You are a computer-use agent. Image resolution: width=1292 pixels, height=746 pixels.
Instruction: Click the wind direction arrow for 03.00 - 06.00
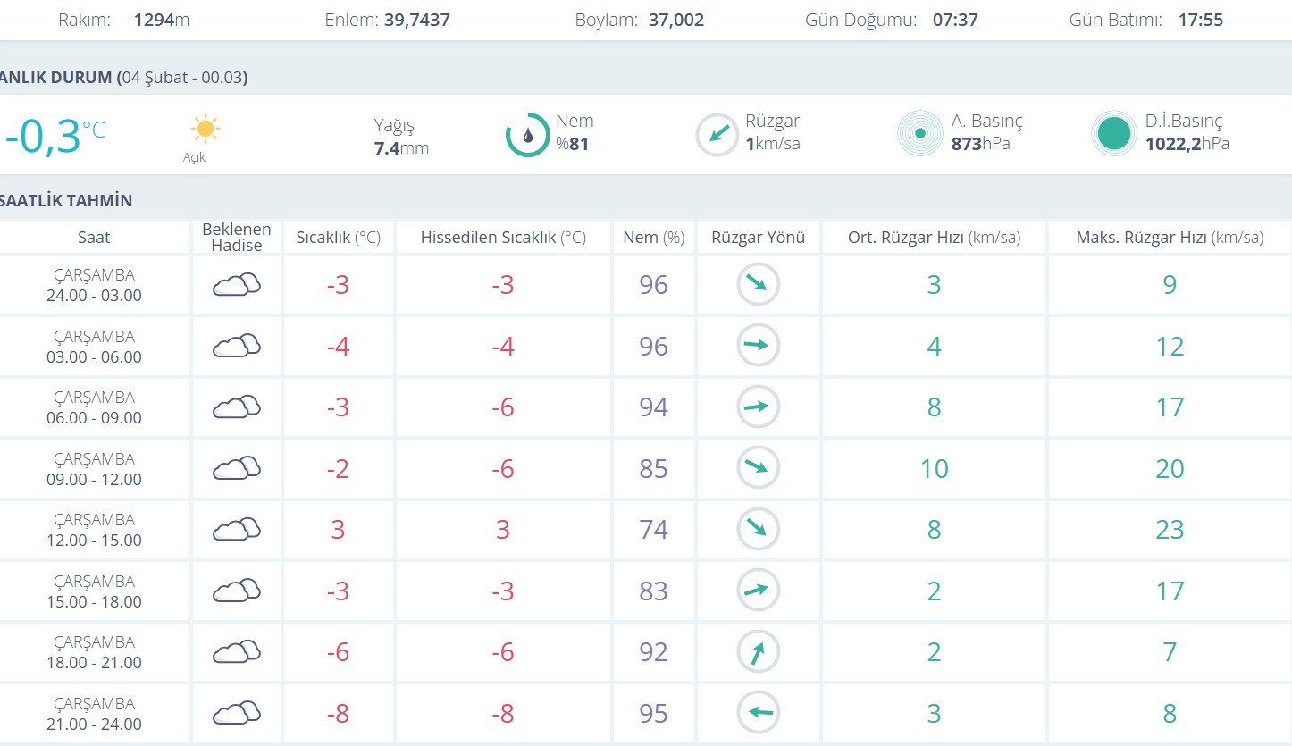(758, 346)
